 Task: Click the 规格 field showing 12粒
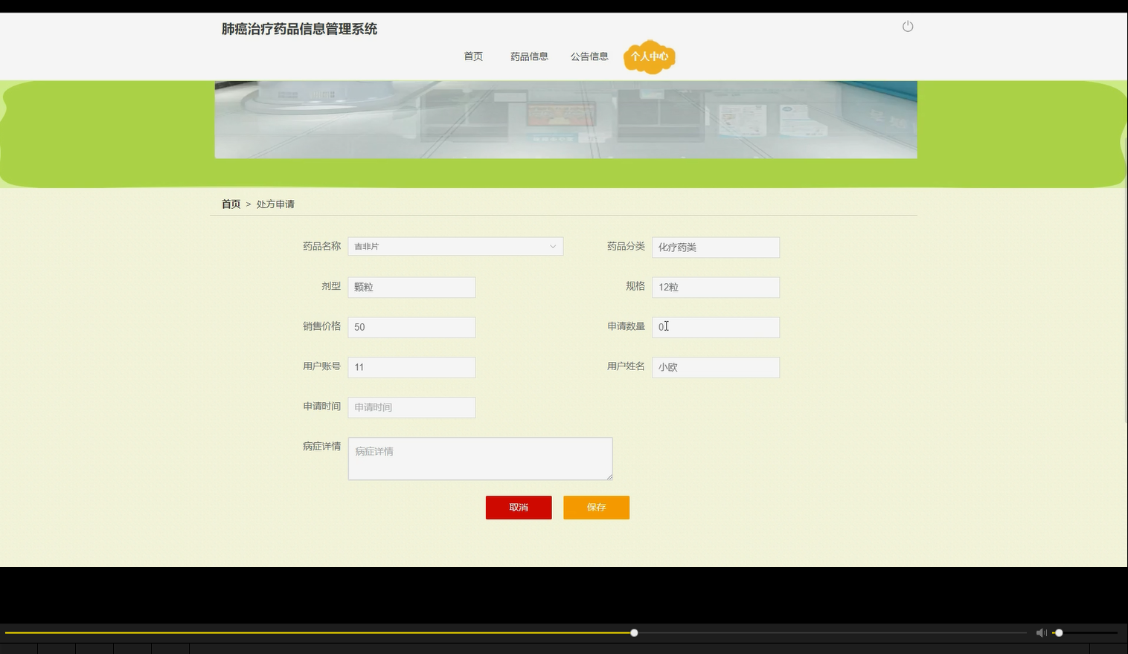tap(715, 287)
